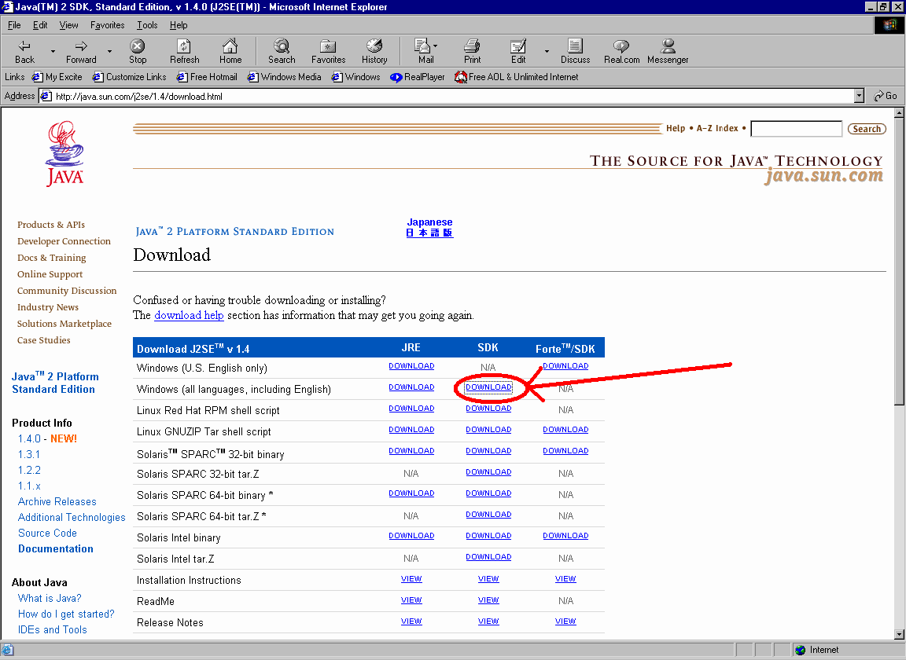The image size is (906, 660).
Task: Go to the Home page icon
Action: pos(230,51)
